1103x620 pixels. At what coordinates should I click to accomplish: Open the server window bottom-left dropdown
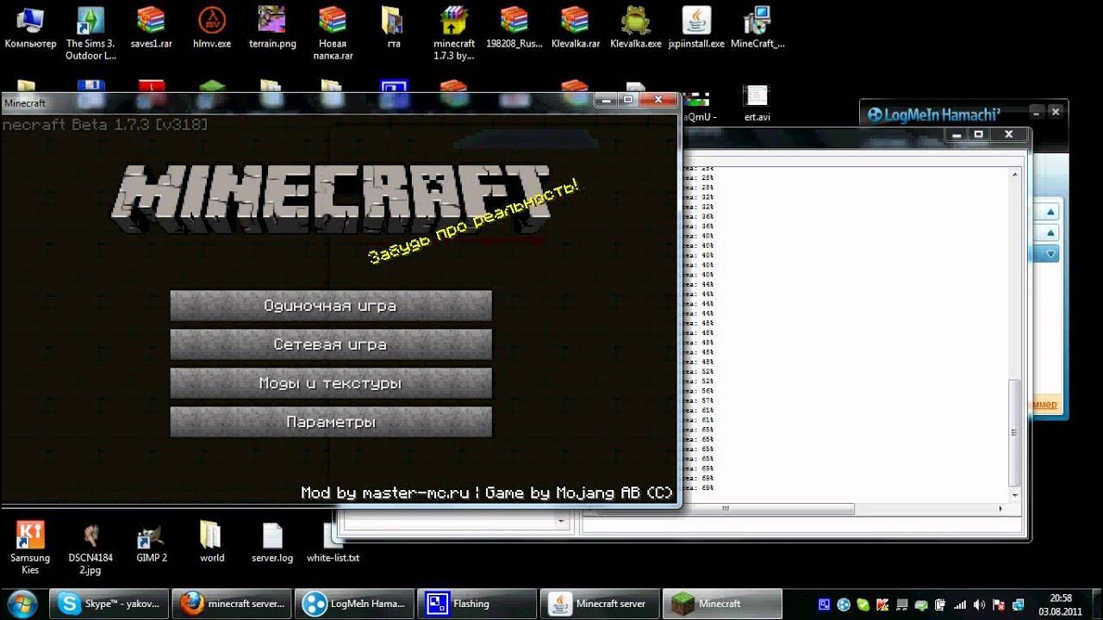click(x=562, y=521)
